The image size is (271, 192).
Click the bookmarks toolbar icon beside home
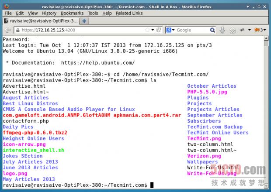click(242, 30)
